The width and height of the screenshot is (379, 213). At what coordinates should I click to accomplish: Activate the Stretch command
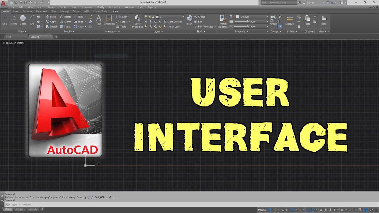[x=52, y=27]
